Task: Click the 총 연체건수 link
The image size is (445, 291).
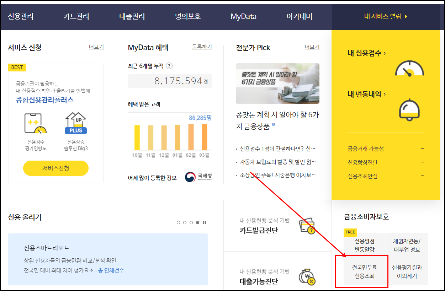Action: [112, 270]
